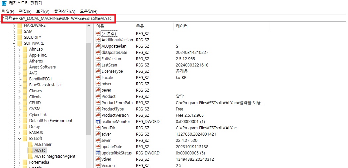
Task: Click the FullVersion string icon
Action: click(x=98, y=59)
